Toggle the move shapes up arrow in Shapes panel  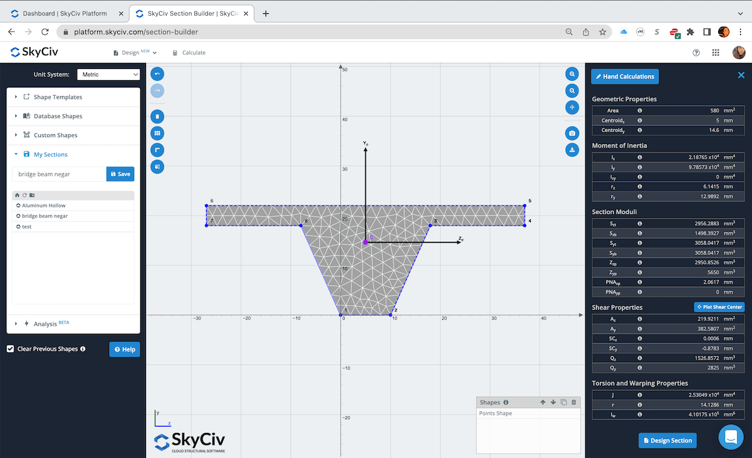pyautogui.click(x=543, y=402)
